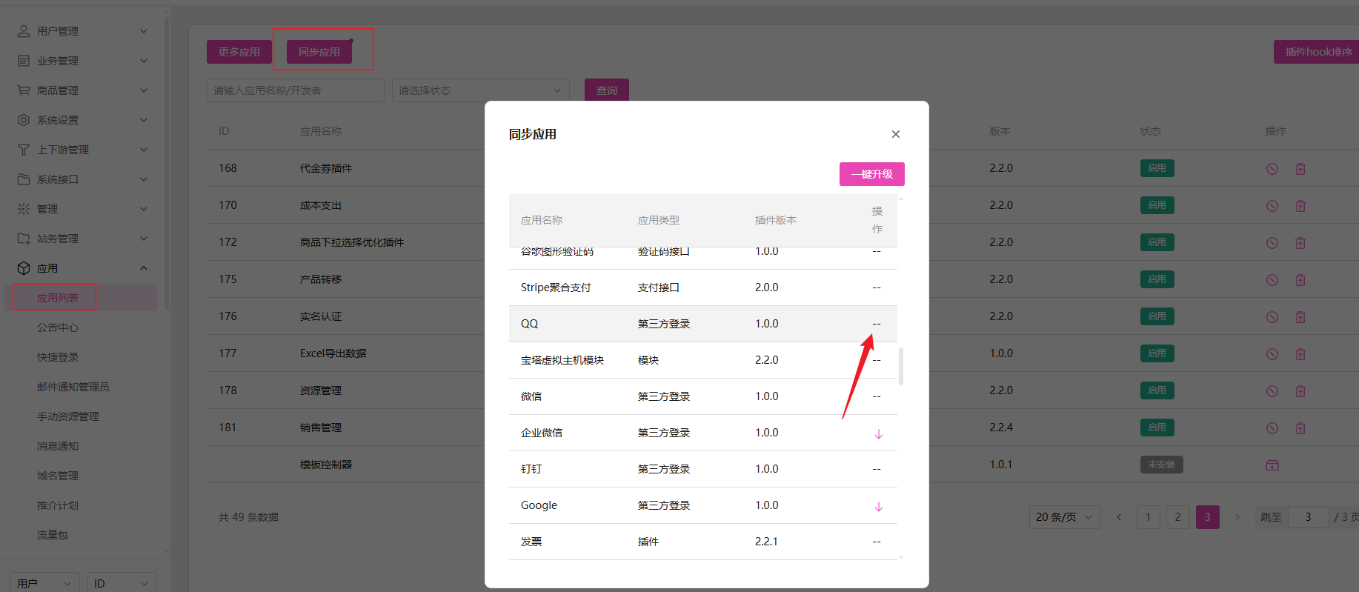The image size is (1359, 592).
Task: Click download arrow for Google row
Action: click(878, 507)
